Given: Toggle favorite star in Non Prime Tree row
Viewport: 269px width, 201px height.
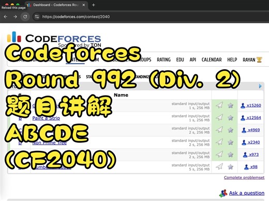Looking at the screenshot, I should pyautogui.click(x=231, y=142).
